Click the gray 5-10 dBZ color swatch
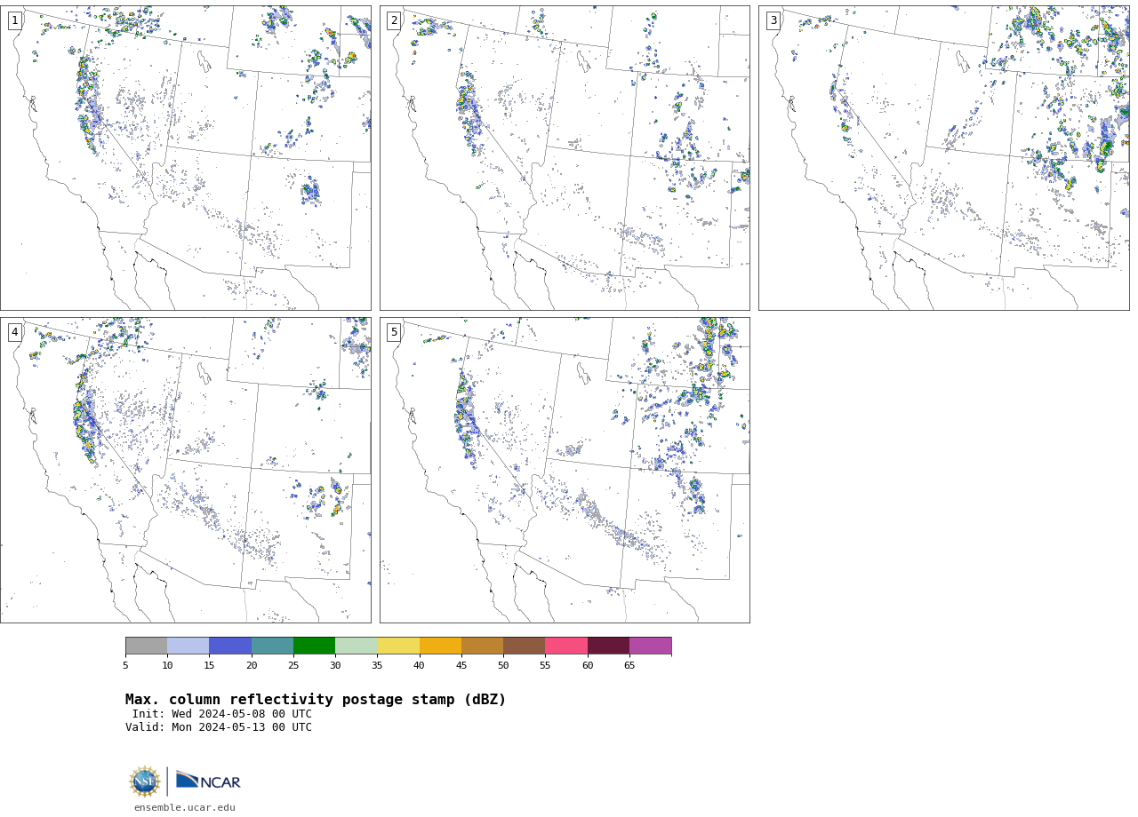 coord(147,646)
